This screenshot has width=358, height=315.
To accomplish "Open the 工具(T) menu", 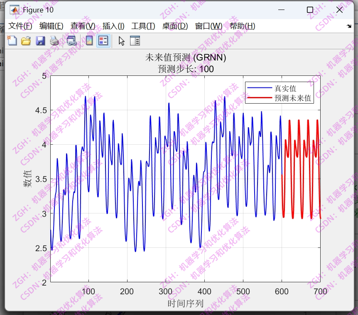I will [142, 25].
